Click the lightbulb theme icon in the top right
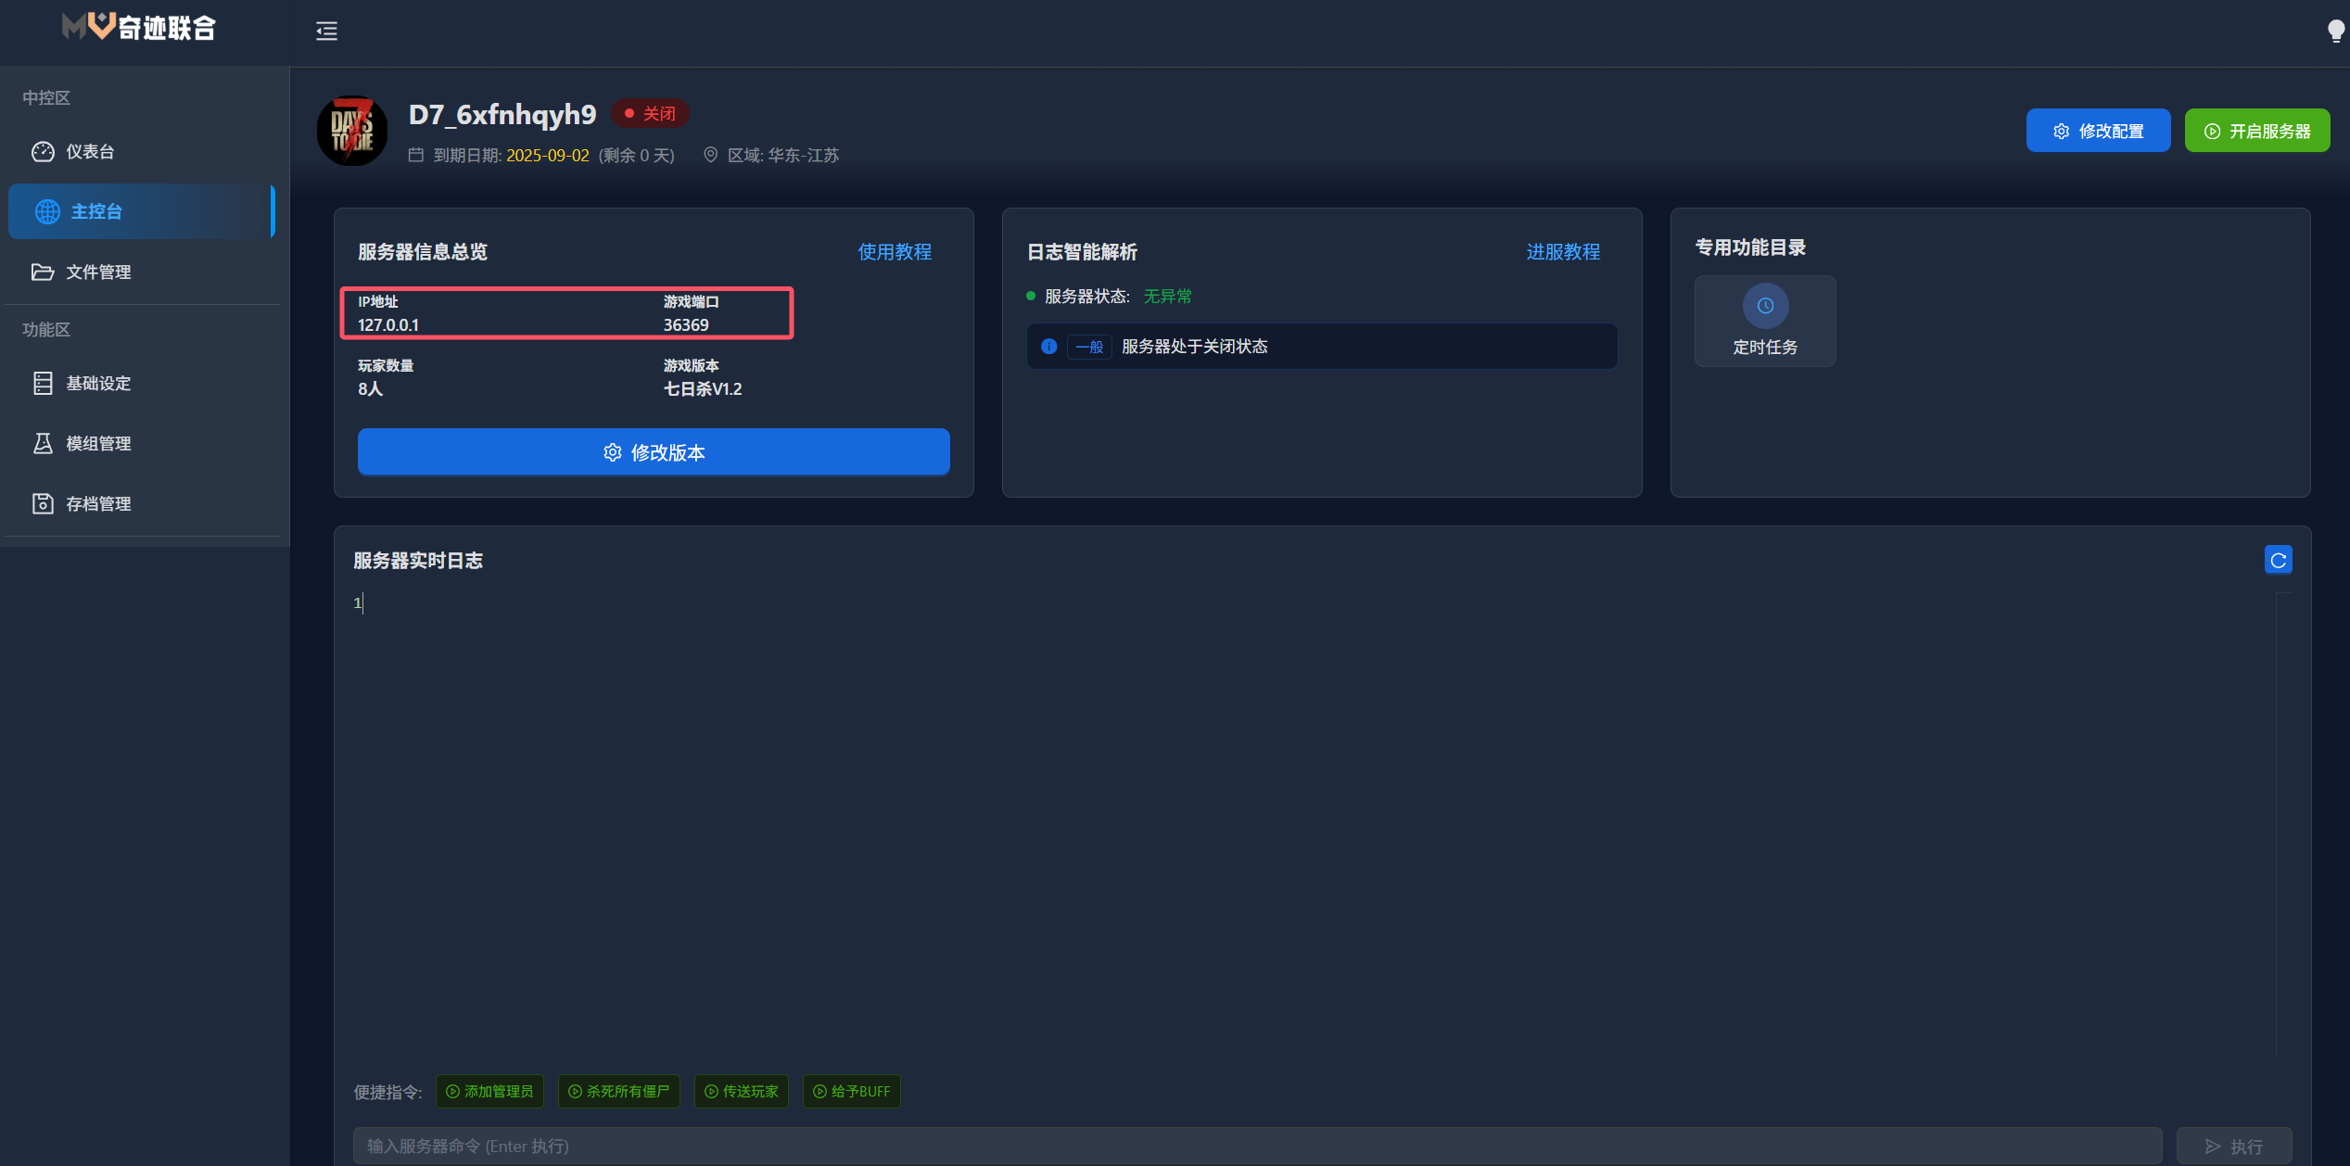The image size is (2350, 1166). click(2335, 32)
